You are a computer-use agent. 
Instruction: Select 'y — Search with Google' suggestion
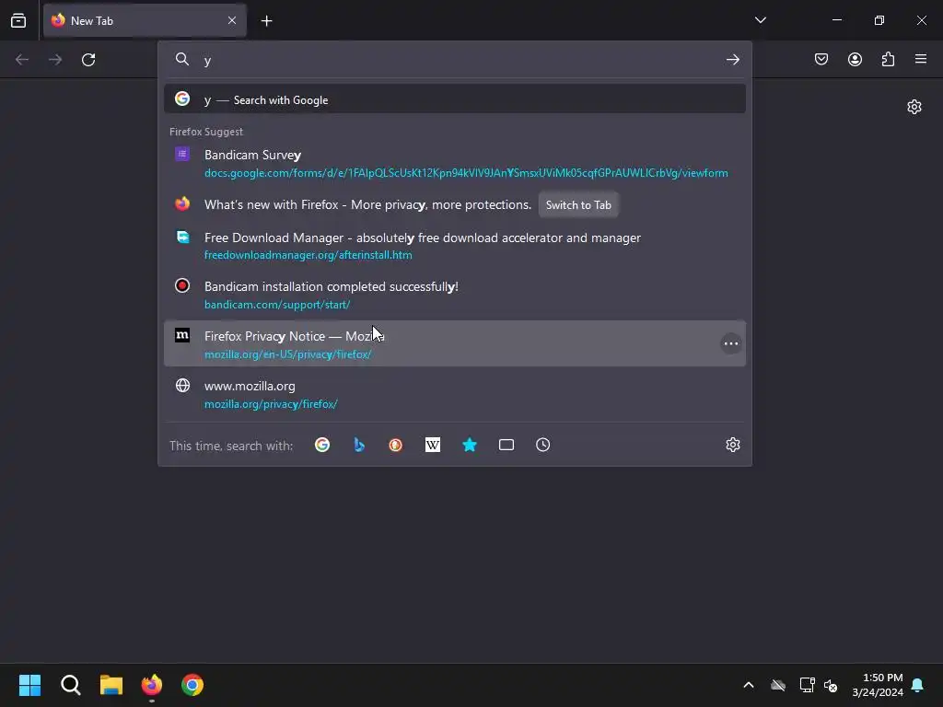coord(455,99)
